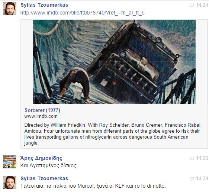Image resolution: width=209 pixels, height=194 pixels.
Task: Click the Sorcerer (1977) preview title
Action: (x=42, y=110)
